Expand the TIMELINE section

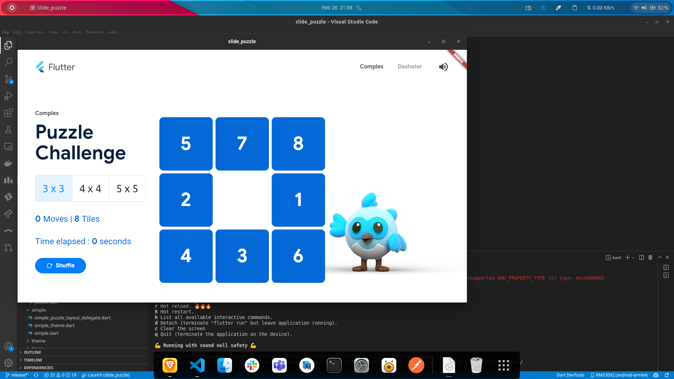click(x=33, y=360)
